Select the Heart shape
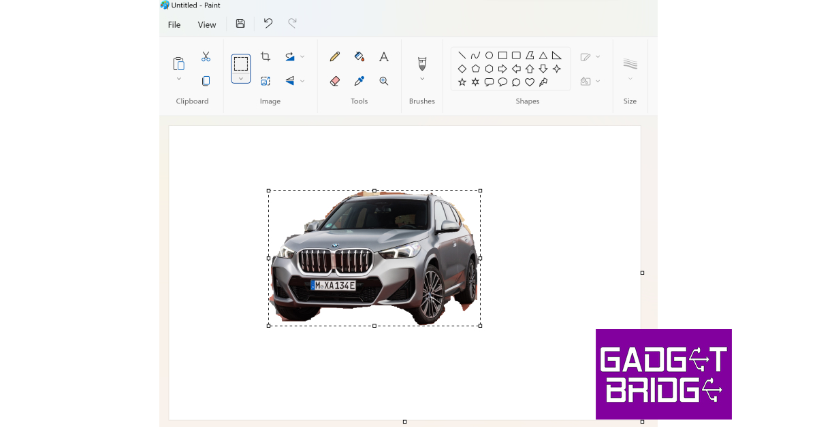Image resolution: width=817 pixels, height=427 pixels. 530,81
